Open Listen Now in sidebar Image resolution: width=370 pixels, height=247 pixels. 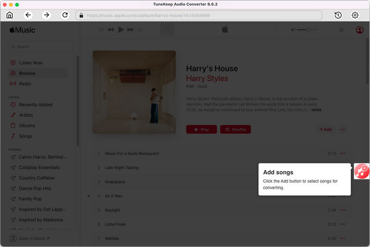point(31,63)
